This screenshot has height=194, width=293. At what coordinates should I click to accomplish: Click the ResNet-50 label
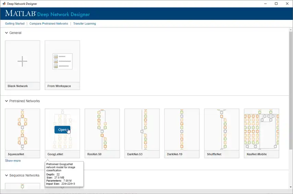[x=94, y=154]
